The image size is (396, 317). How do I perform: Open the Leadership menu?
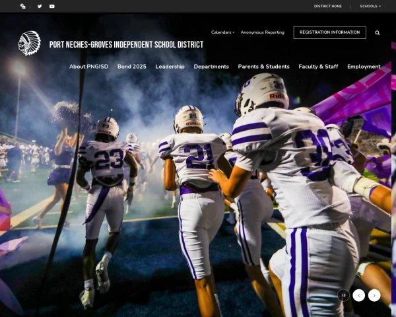point(170,67)
